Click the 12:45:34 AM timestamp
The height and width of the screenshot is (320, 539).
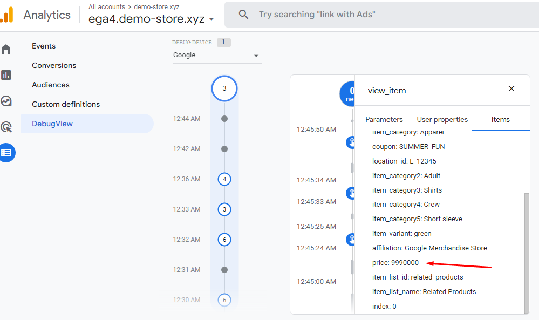coord(316,180)
